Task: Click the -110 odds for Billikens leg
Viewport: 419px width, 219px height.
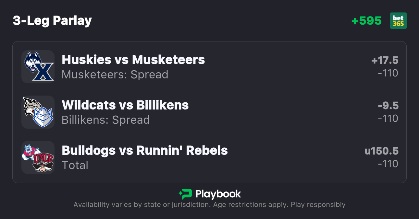Action: tap(388, 119)
